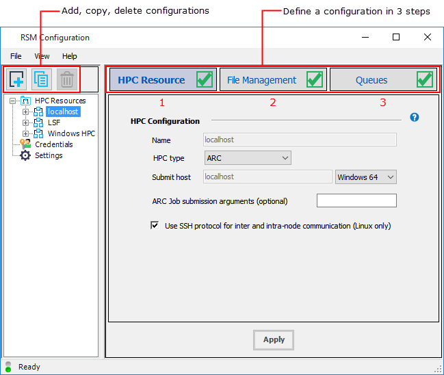
Task: Switch to the HPC Resource tab
Action: (x=163, y=79)
